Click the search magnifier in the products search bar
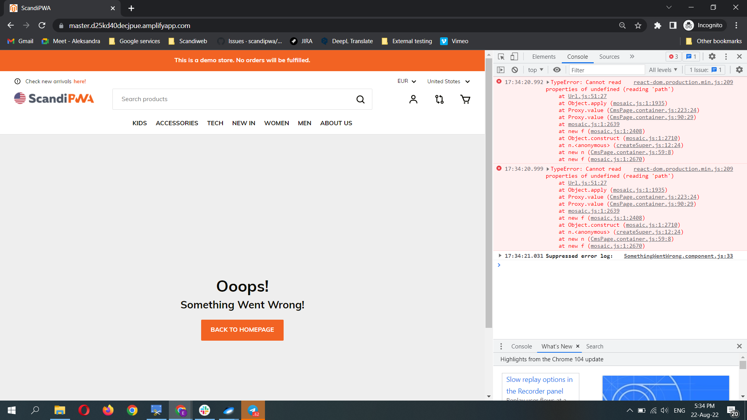747x420 pixels. tap(360, 99)
